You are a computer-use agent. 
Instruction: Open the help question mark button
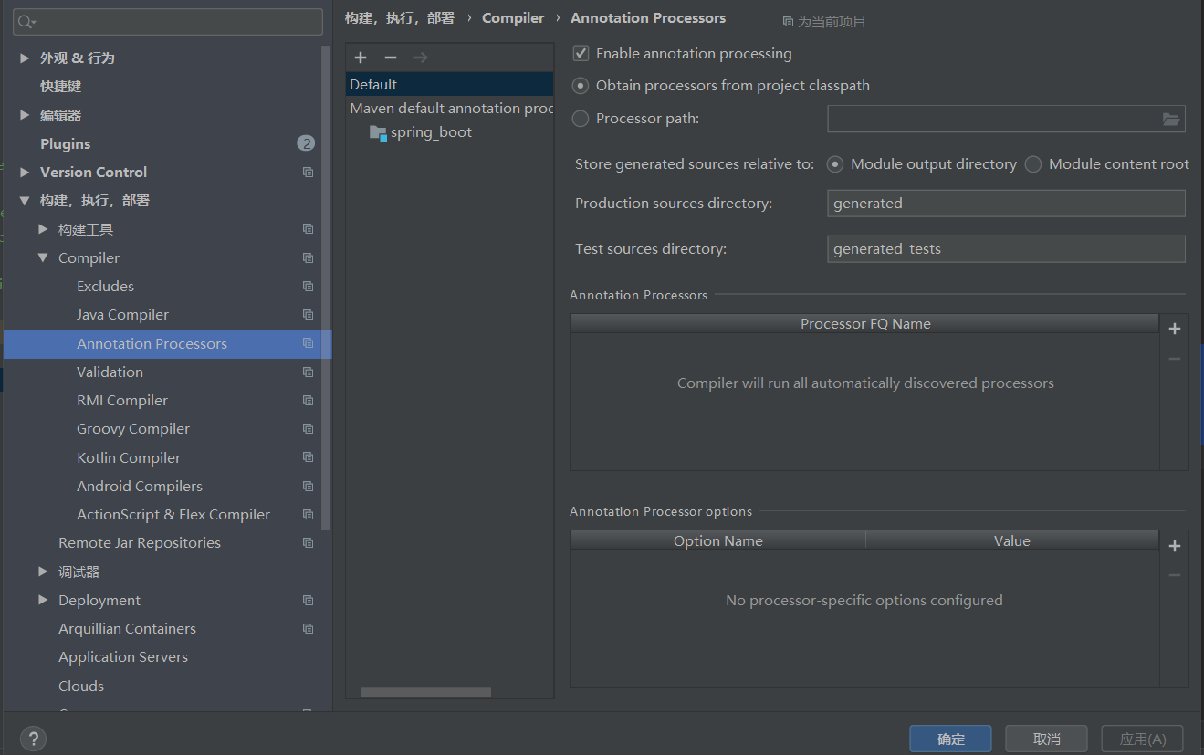pos(33,739)
